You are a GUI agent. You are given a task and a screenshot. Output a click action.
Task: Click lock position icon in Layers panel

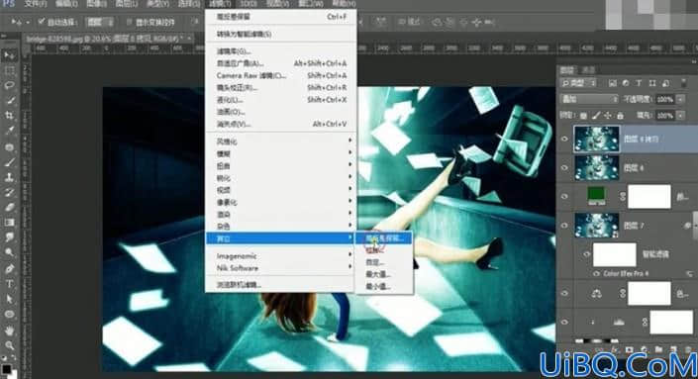point(608,115)
